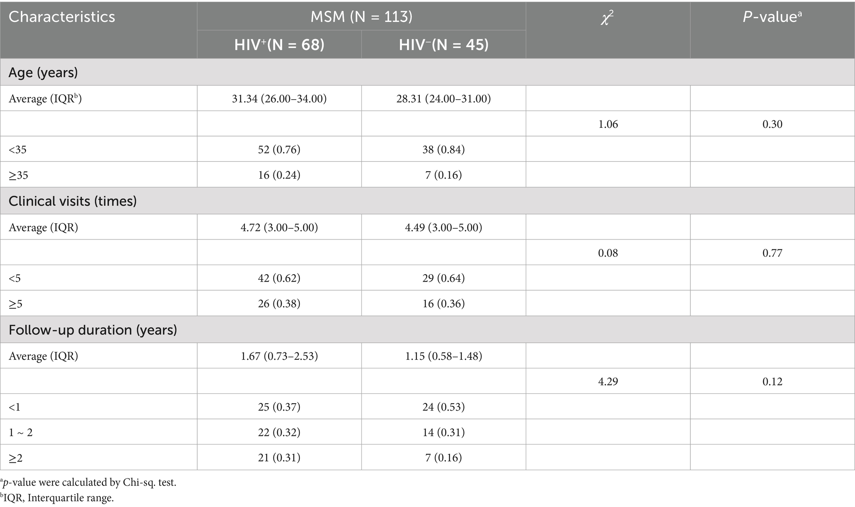Viewport: 855px width, 507px height.
Task: Click the Clinical visits (times) section row
Action: click(x=72, y=201)
